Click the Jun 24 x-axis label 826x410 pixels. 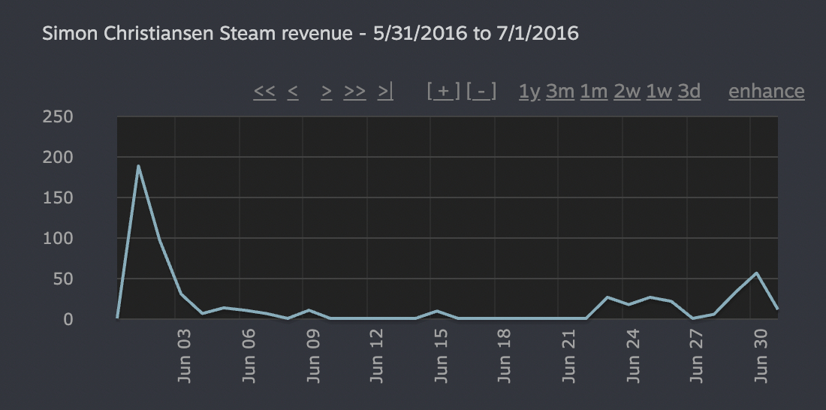point(633,363)
